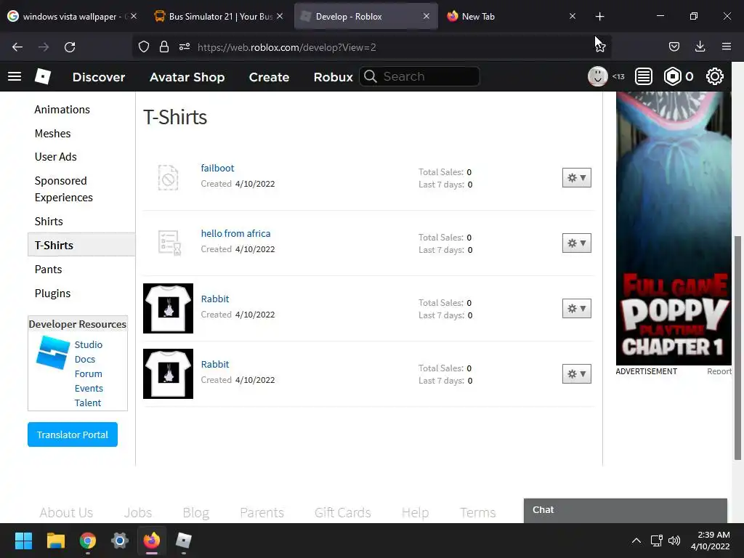This screenshot has width=744, height=558.
Task: Click the Translator Portal button
Action: coord(73,434)
